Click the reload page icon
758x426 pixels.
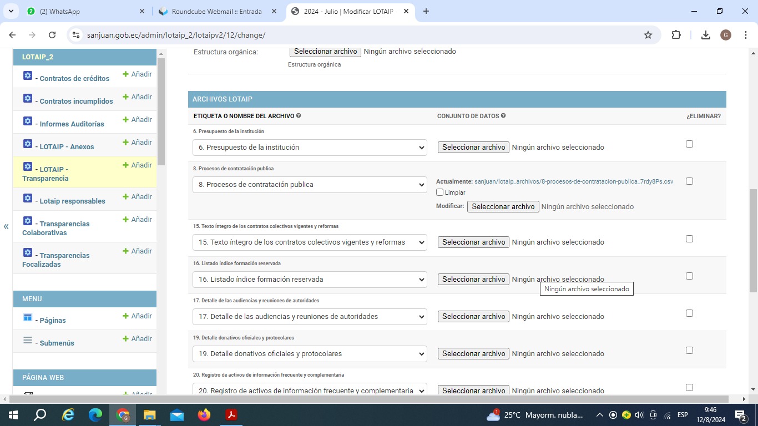coord(52,35)
